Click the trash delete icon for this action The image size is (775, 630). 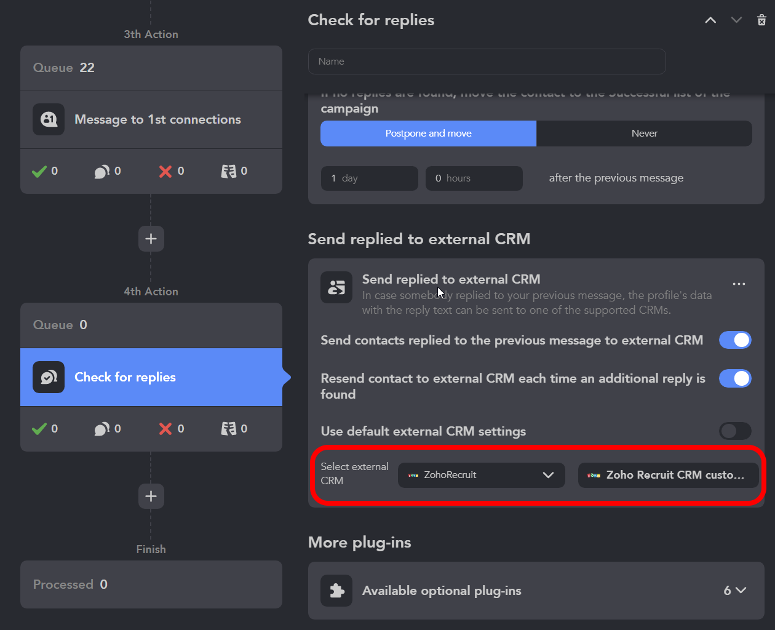[761, 20]
